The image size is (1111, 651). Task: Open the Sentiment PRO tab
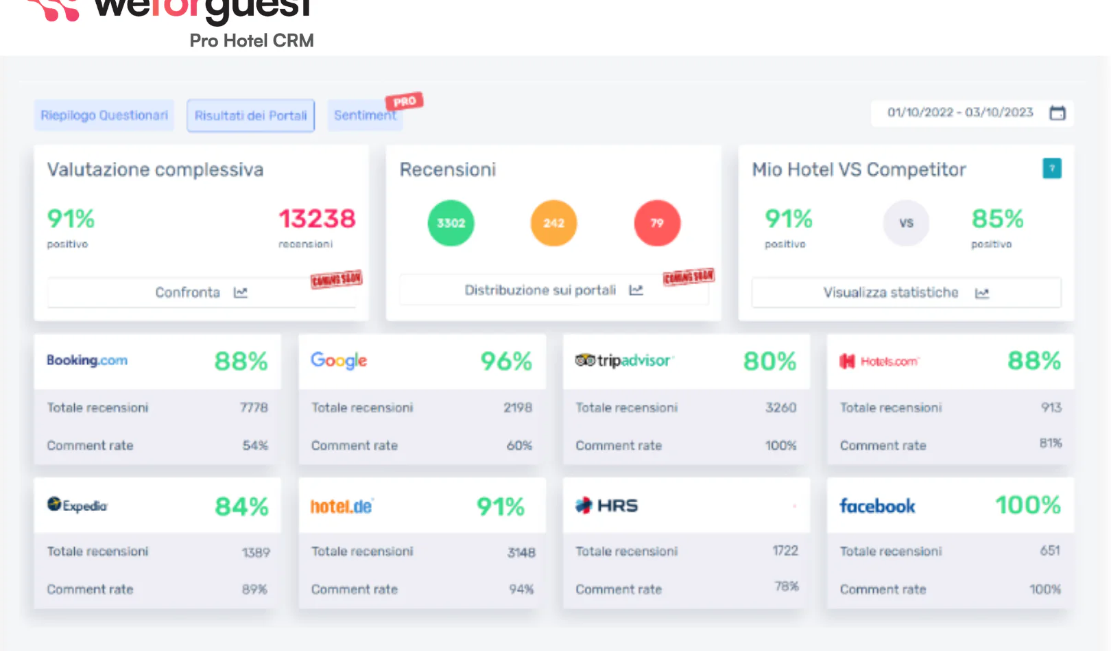[364, 115]
